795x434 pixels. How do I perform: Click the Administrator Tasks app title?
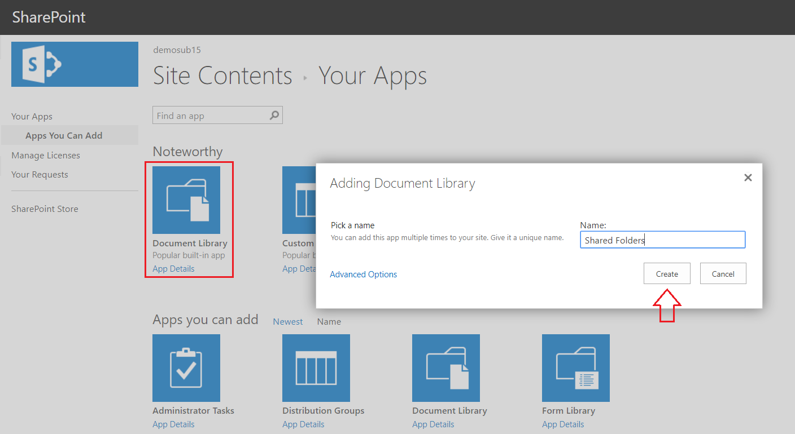coord(193,411)
